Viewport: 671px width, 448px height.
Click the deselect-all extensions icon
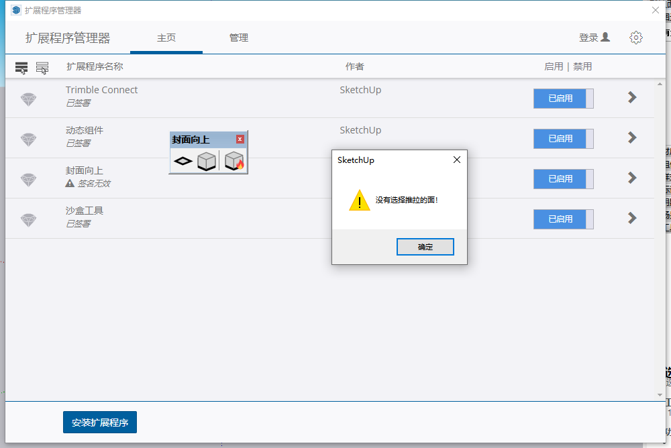[42, 67]
